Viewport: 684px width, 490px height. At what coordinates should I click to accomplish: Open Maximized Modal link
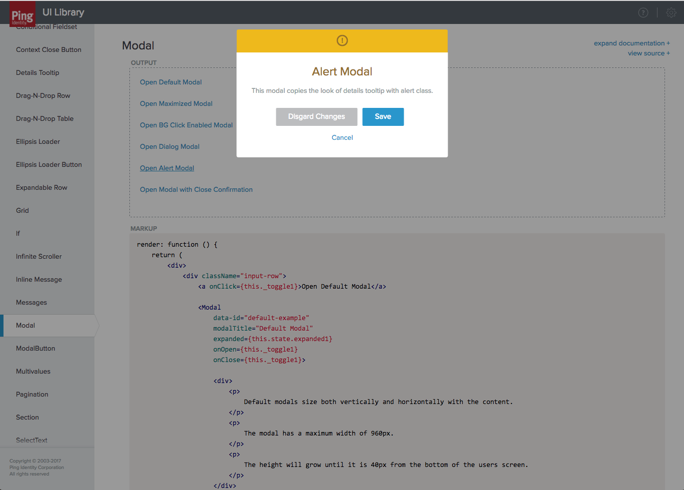(176, 104)
